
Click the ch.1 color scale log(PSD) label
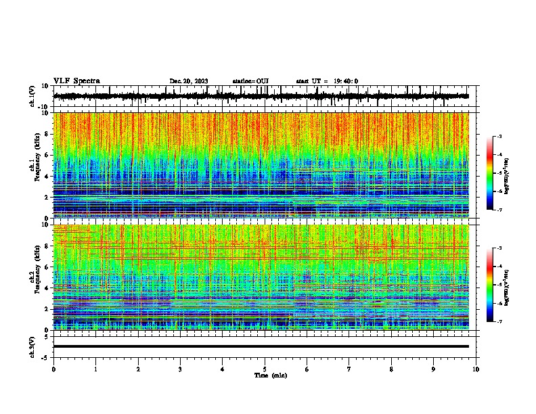point(506,177)
